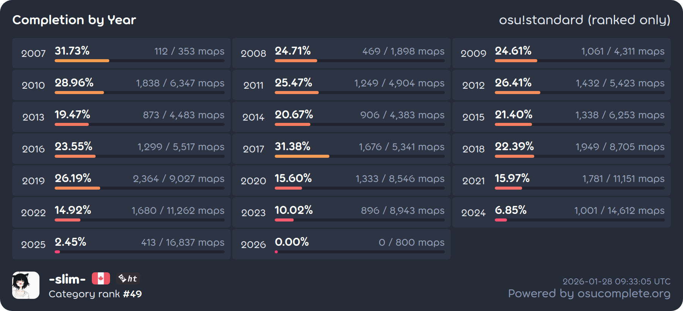Click the osu!standard (ranked only) label
The height and width of the screenshot is (311, 683).
tap(584, 20)
